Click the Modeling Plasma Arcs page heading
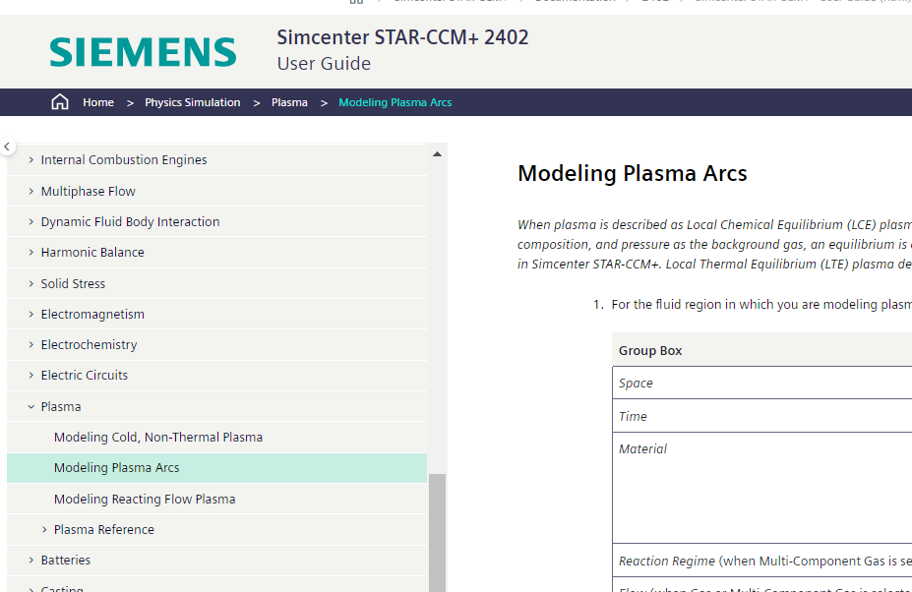This screenshot has height=592, width=912. [x=633, y=173]
